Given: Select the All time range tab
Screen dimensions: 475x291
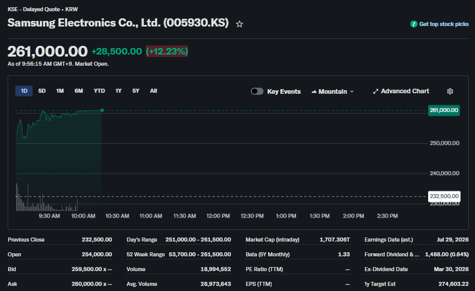Looking at the screenshot, I should [153, 91].
